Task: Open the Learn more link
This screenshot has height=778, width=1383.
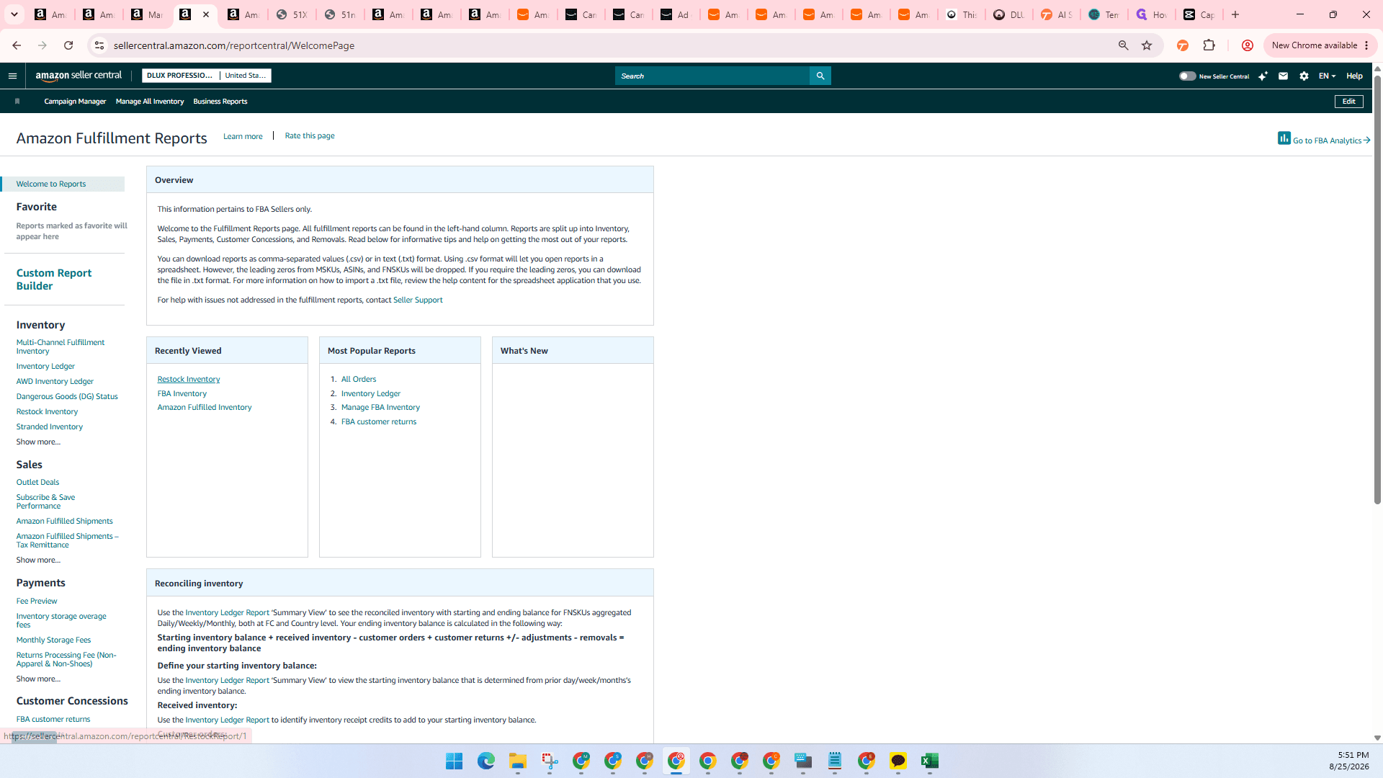Action: coord(243,136)
